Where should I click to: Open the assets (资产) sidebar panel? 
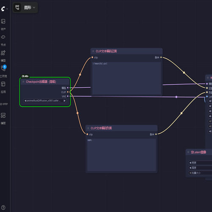click(3, 24)
